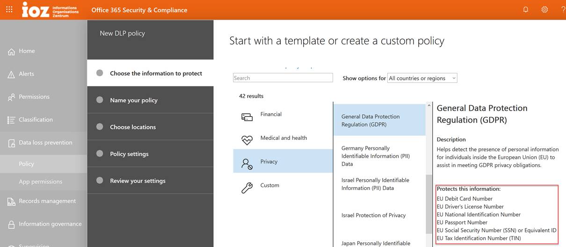This screenshot has width=566, height=247.
Task: Open the app launcher waffle icon
Action: point(9,9)
